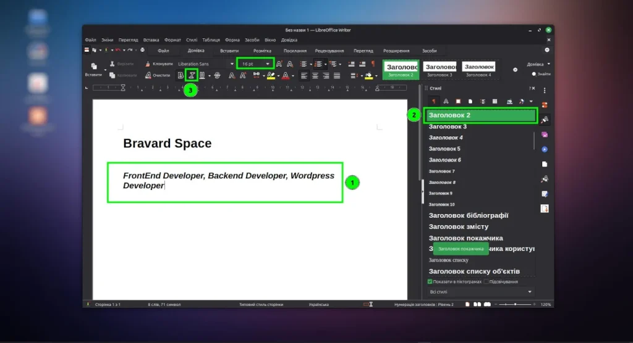Open highlighting color dropdown arrow
The height and width of the screenshot is (343, 633).
278,76
